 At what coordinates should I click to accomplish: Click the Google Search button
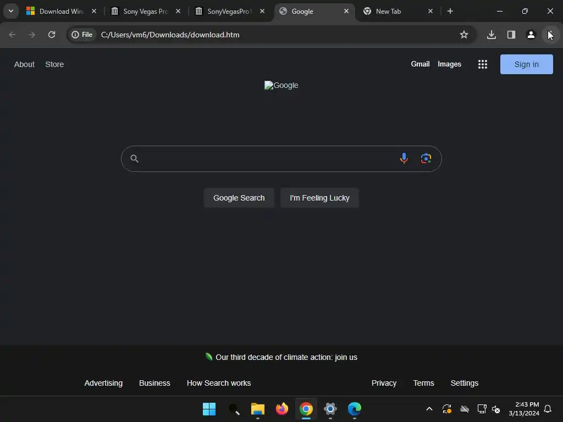tap(239, 198)
